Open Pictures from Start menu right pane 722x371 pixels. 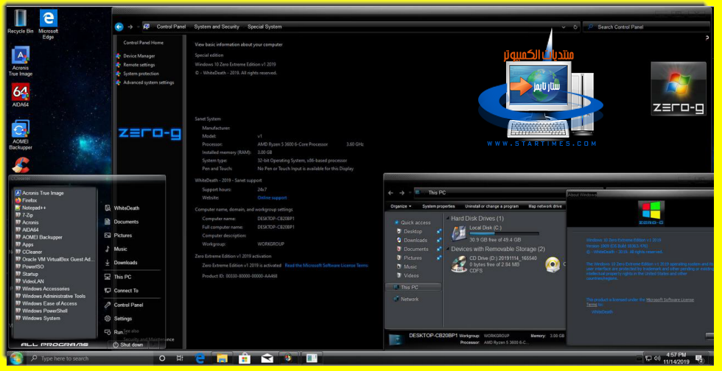click(123, 236)
